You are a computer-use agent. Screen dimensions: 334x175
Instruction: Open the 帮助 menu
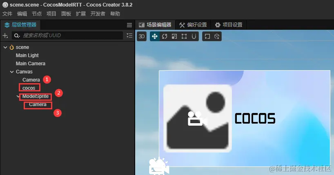pyautogui.click(x=115, y=14)
